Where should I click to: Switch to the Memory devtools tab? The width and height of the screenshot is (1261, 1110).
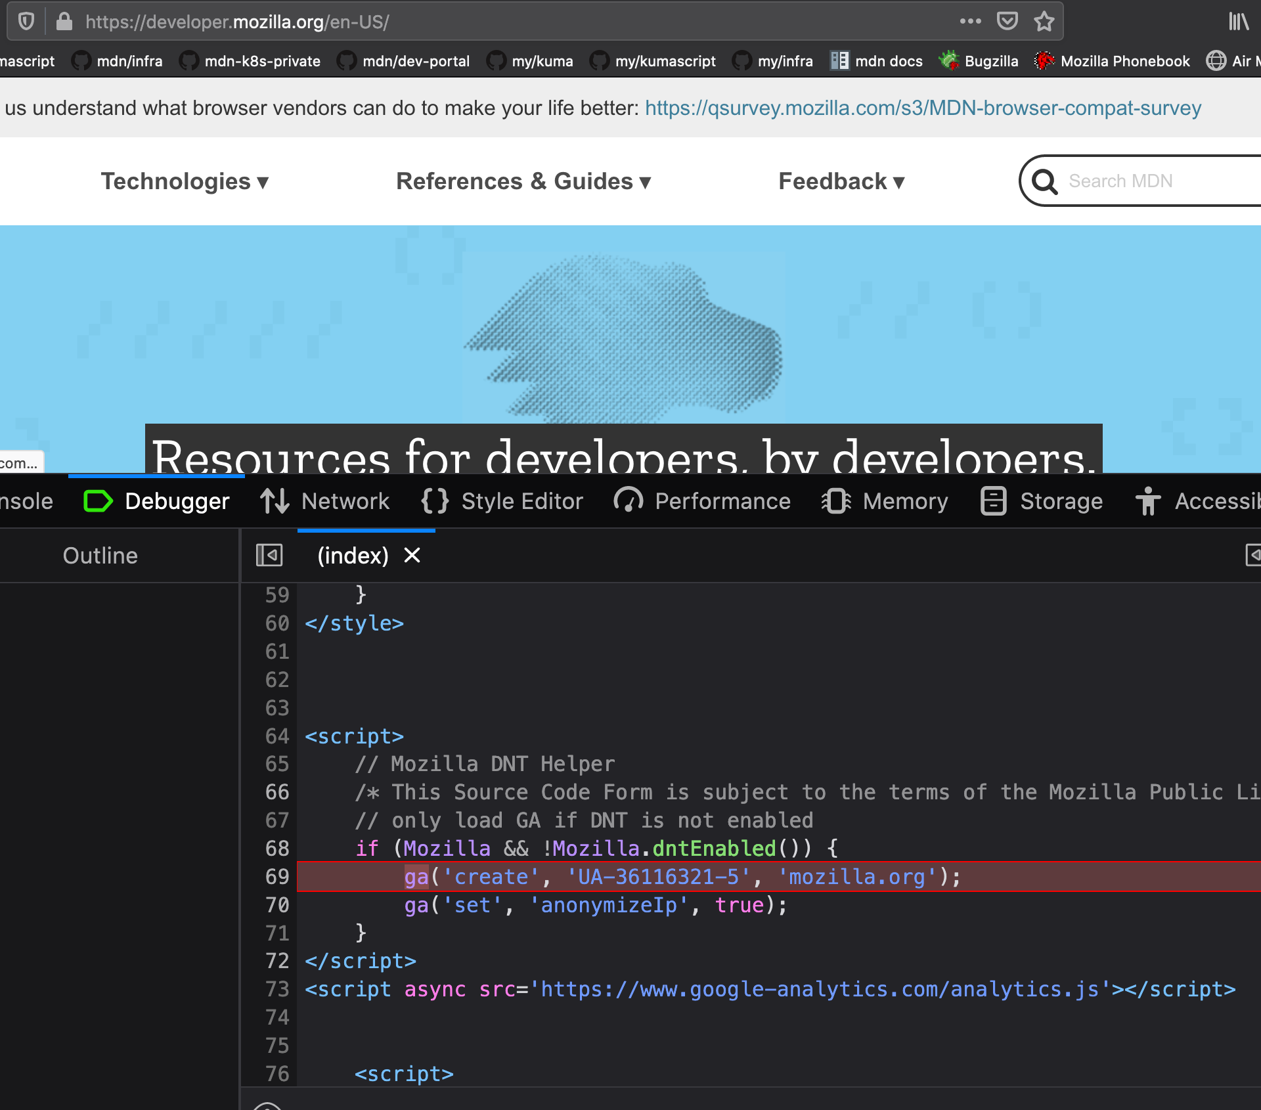click(x=885, y=501)
